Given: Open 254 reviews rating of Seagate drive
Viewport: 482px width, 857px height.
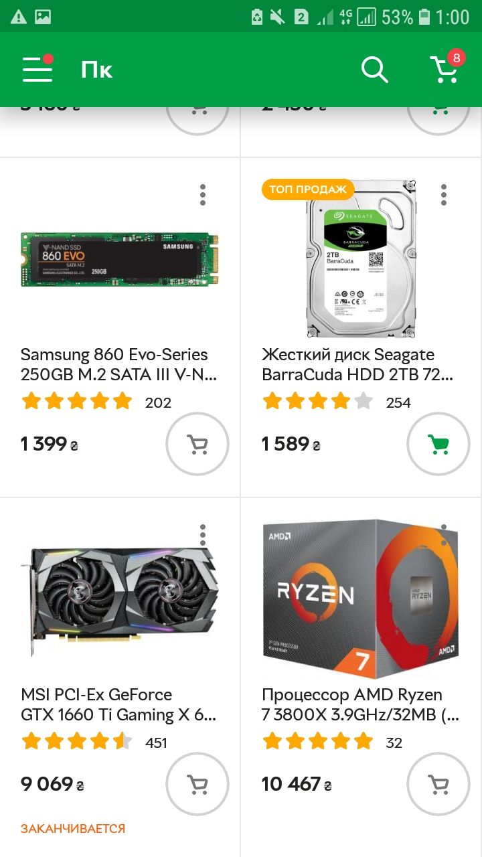Looking at the screenshot, I should 336,402.
